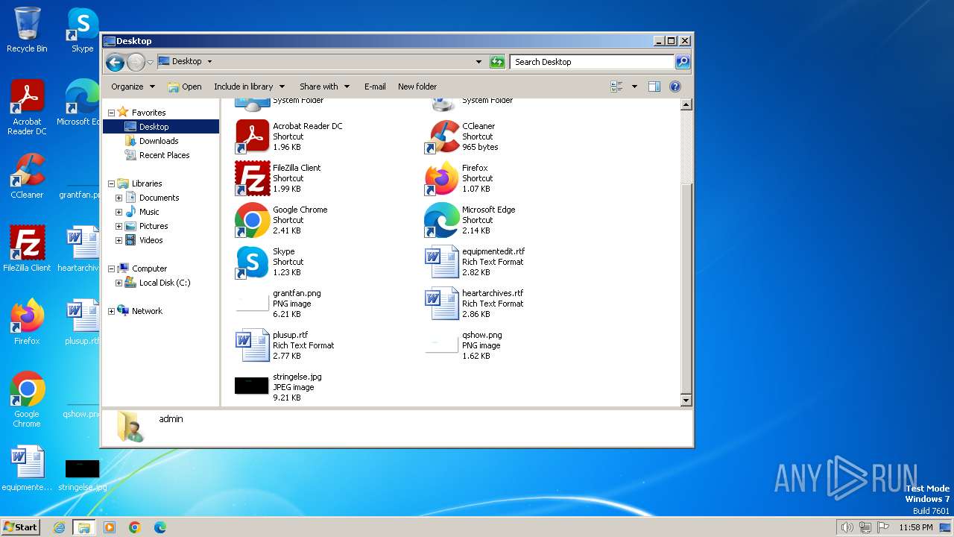Select Firefox icon on desktop
The width and height of the screenshot is (954, 537).
[x=27, y=321]
